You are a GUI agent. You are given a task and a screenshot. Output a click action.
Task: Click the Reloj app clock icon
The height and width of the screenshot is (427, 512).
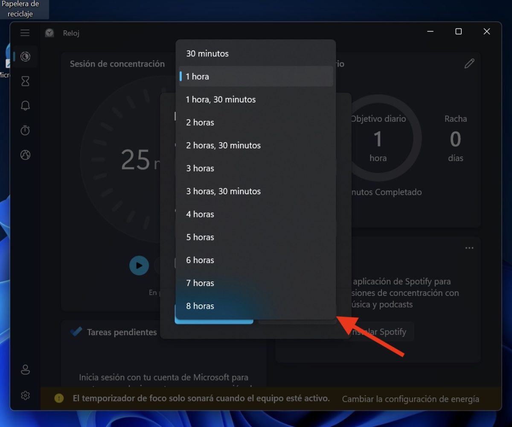click(50, 33)
